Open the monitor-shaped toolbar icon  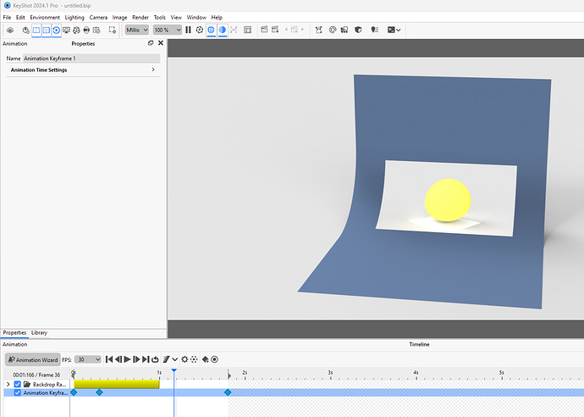coord(66,30)
